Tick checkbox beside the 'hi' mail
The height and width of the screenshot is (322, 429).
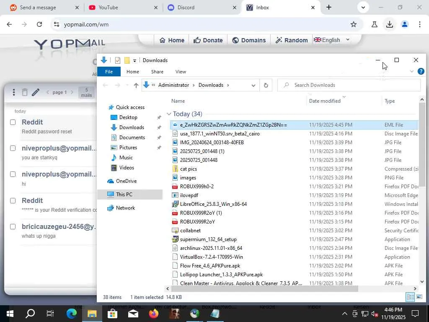click(x=13, y=174)
